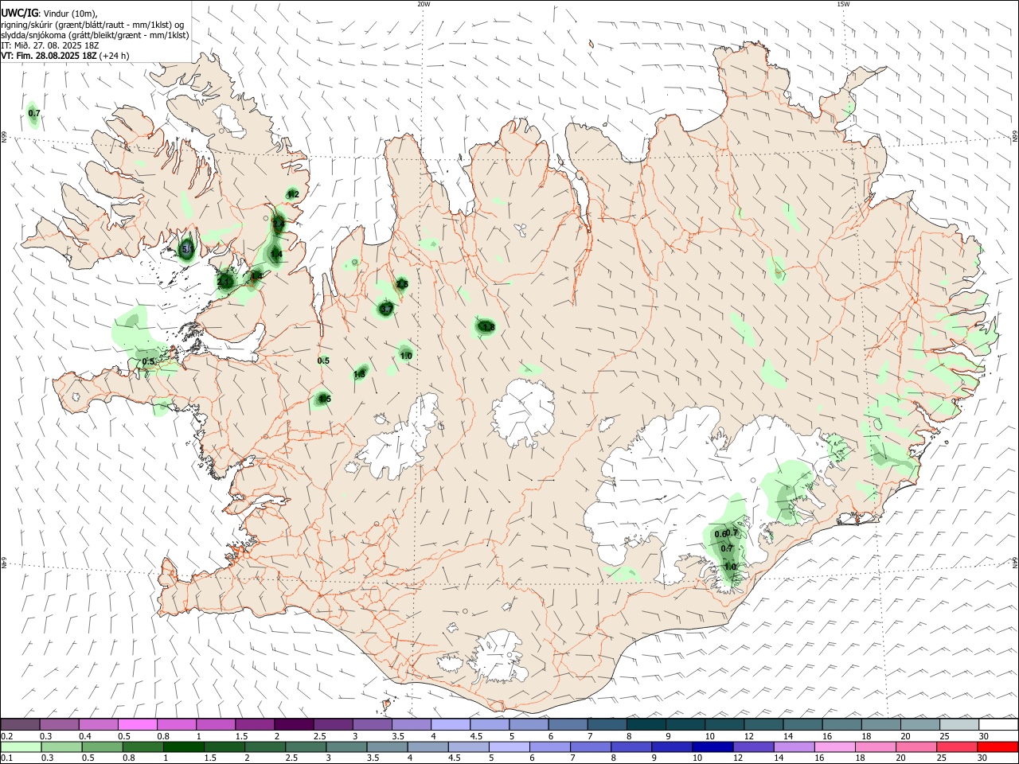Click the bright magenta 0.5–0.8 snow legend swatch
Screen dimensions: 1019x764
coord(138,724)
